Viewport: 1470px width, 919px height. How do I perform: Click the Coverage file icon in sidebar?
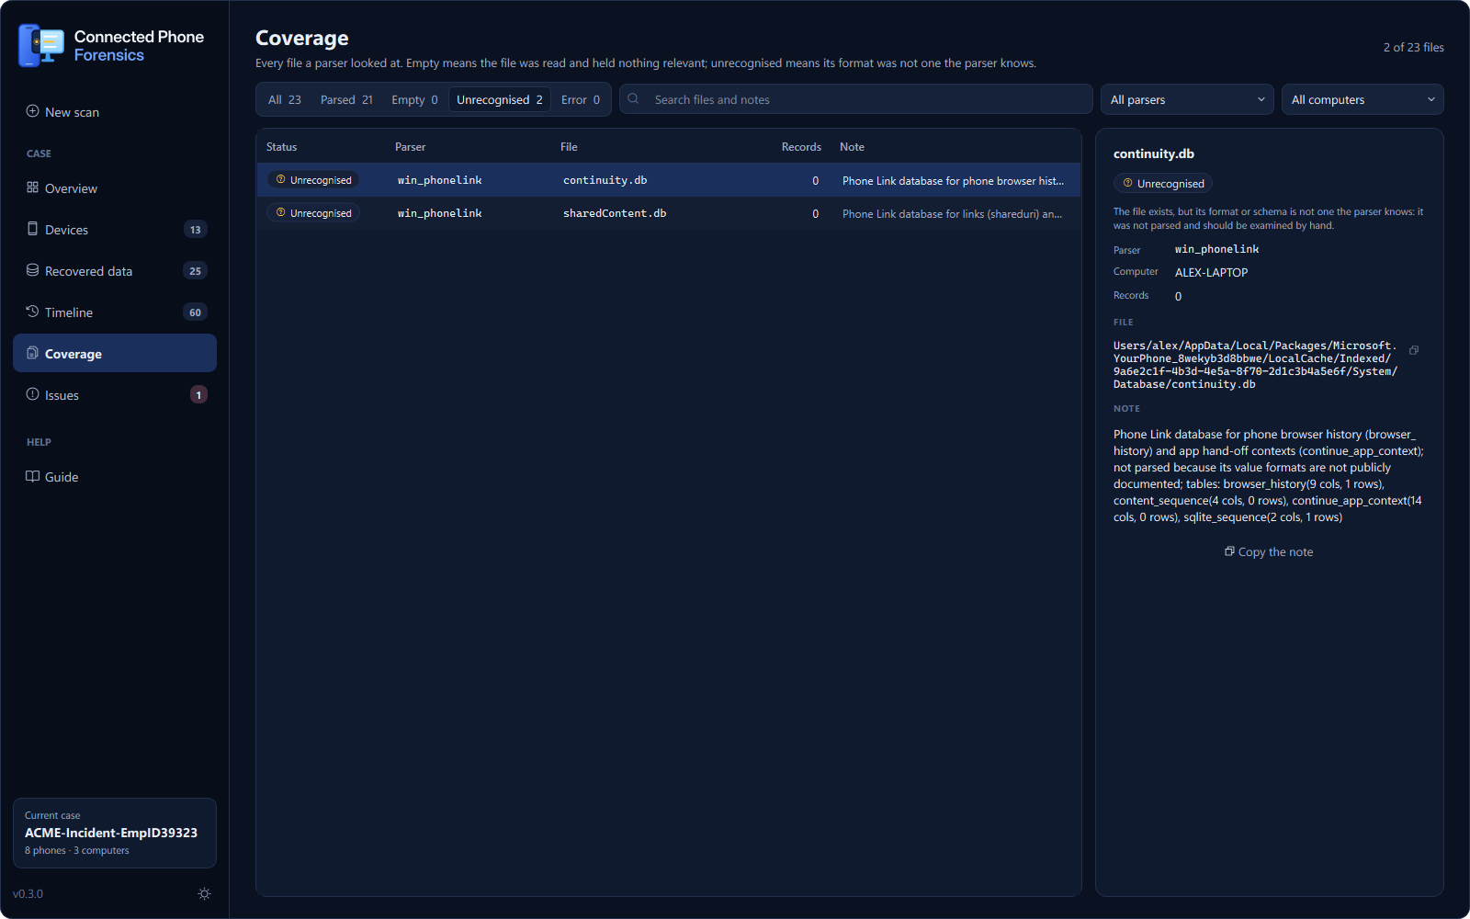(x=32, y=353)
